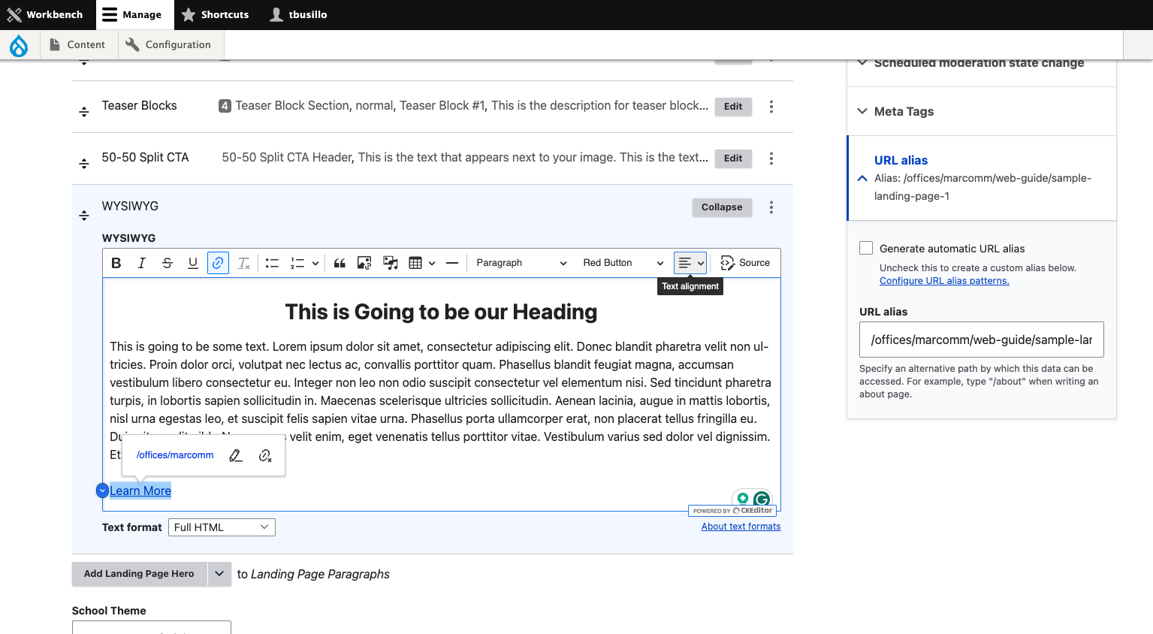Open the Red Button styles dropdown
The height and width of the screenshot is (634, 1153).
click(x=623, y=263)
